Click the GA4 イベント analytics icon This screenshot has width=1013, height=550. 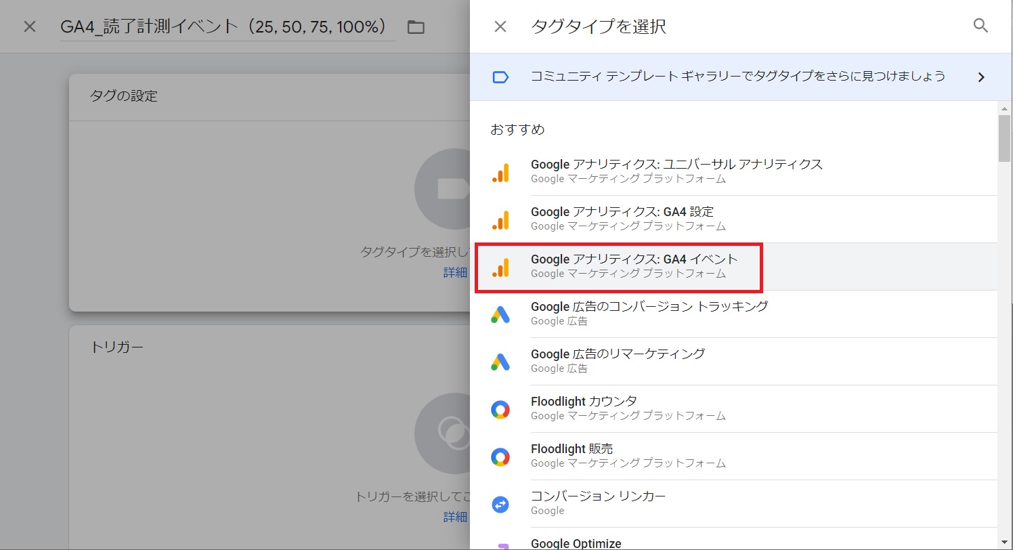(x=500, y=267)
